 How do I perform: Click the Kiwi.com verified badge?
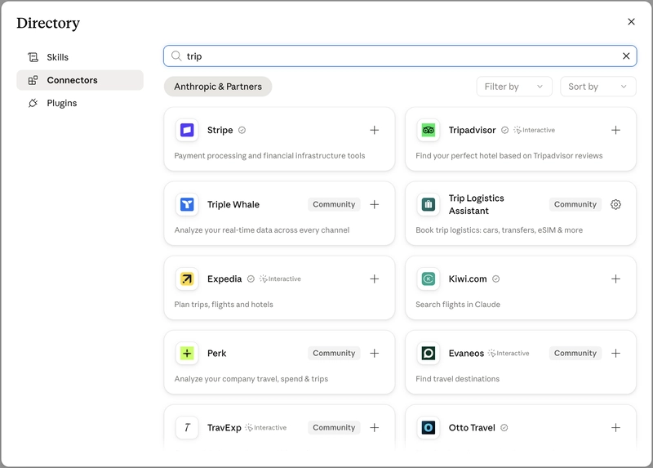495,279
